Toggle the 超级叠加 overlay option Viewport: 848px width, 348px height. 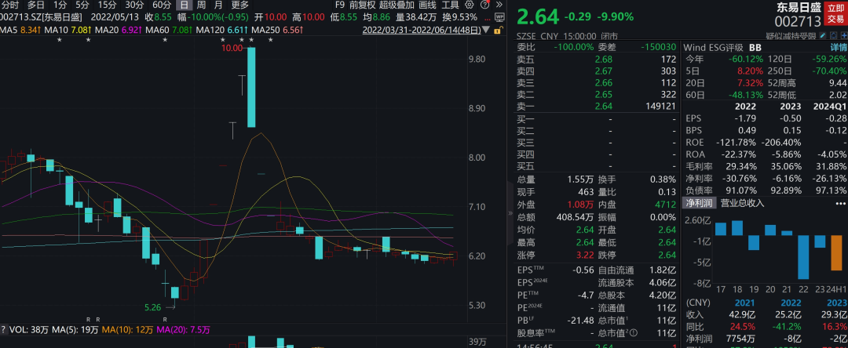pyautogui.click(x=397, y=5)
